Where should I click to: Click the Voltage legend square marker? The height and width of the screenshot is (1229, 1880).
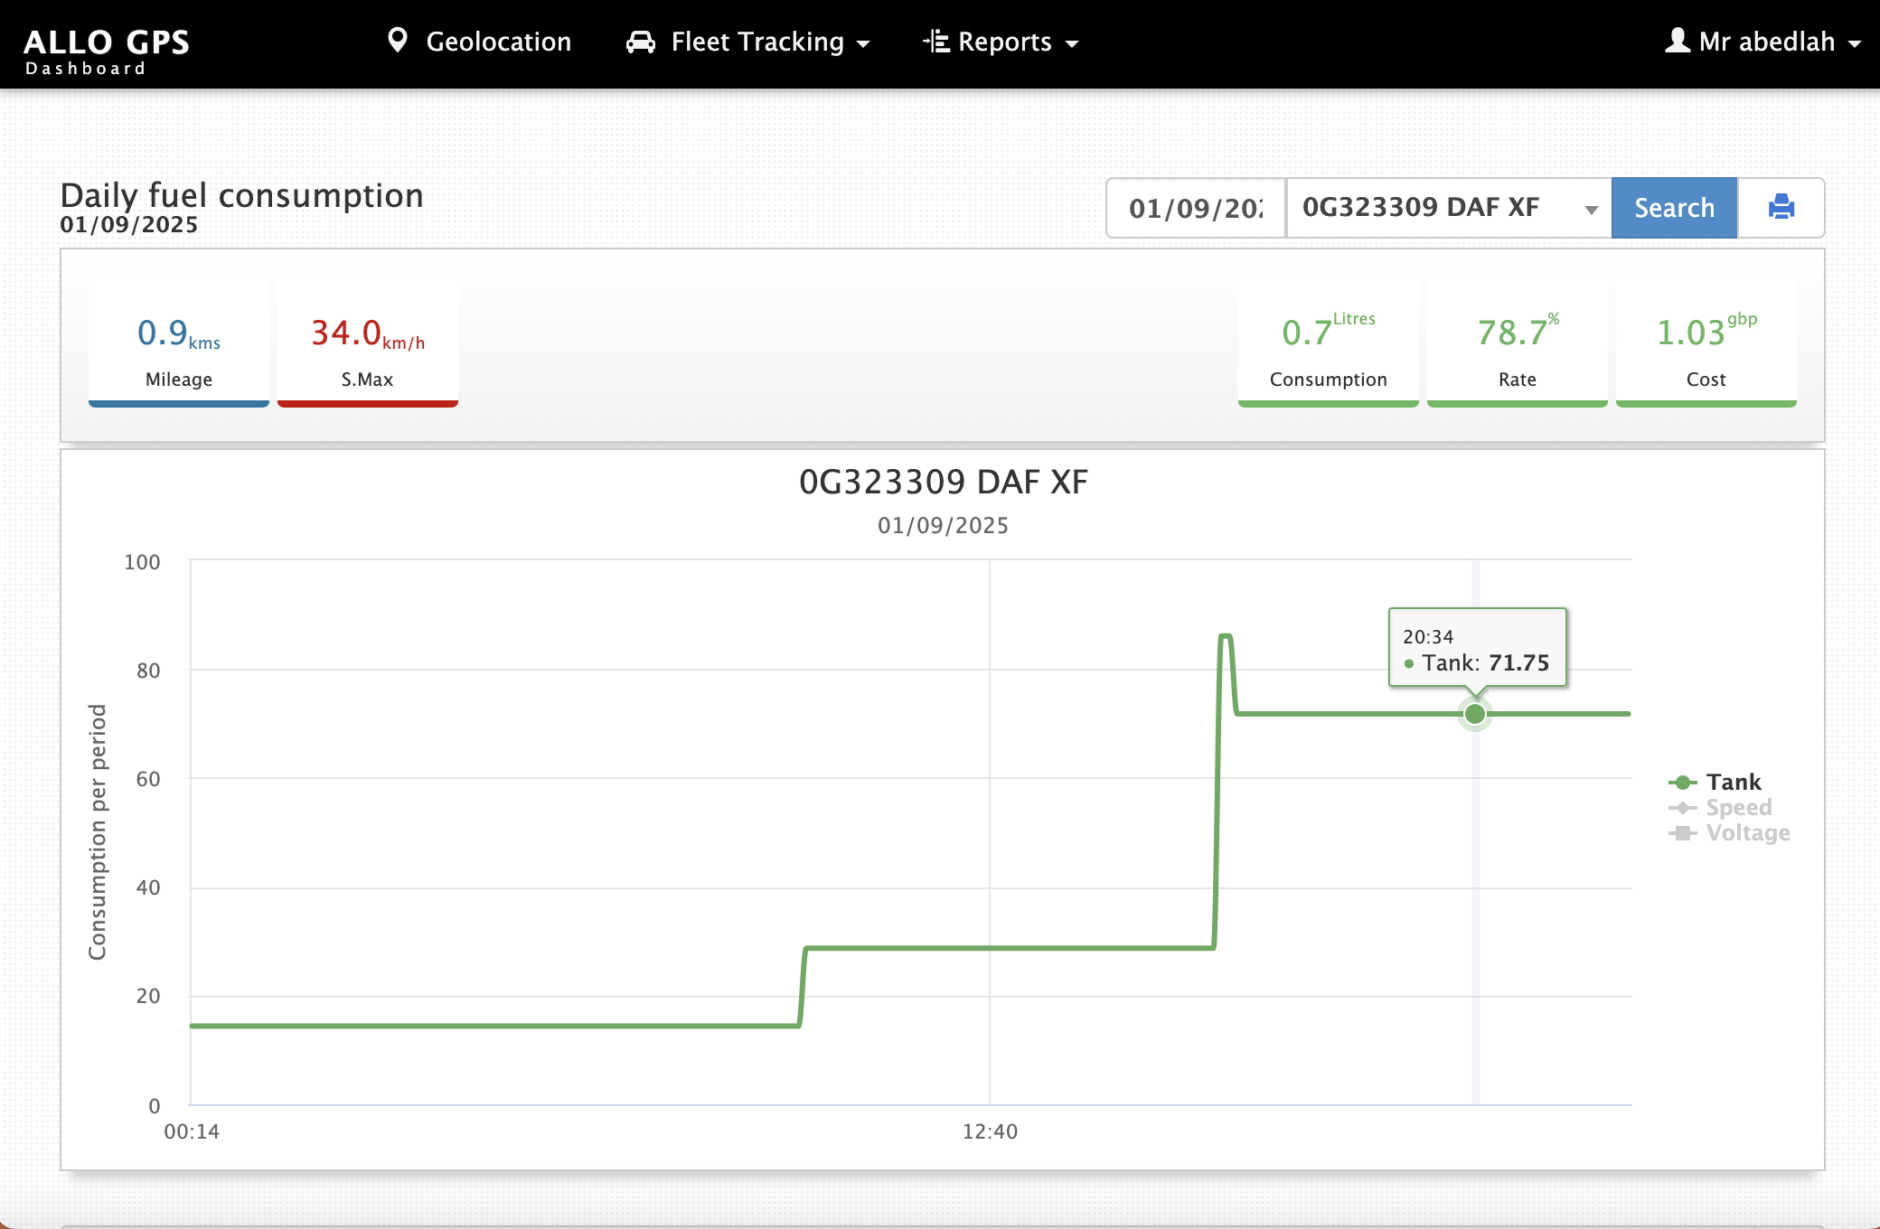[1682, 833]
